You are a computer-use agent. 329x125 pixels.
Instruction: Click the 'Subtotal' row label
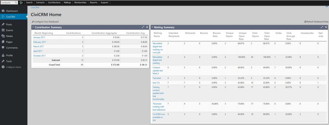[56, 60]
